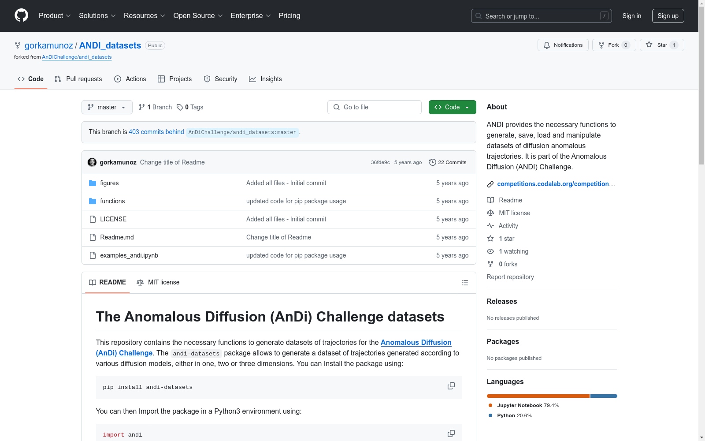
Task: Click the Search or jump to field
Action: point(542,16)
